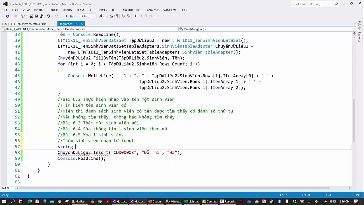Viewport: 364px width, 205px height.
Task: Click the Open File toolbar icon
Action: coord(31,16)
